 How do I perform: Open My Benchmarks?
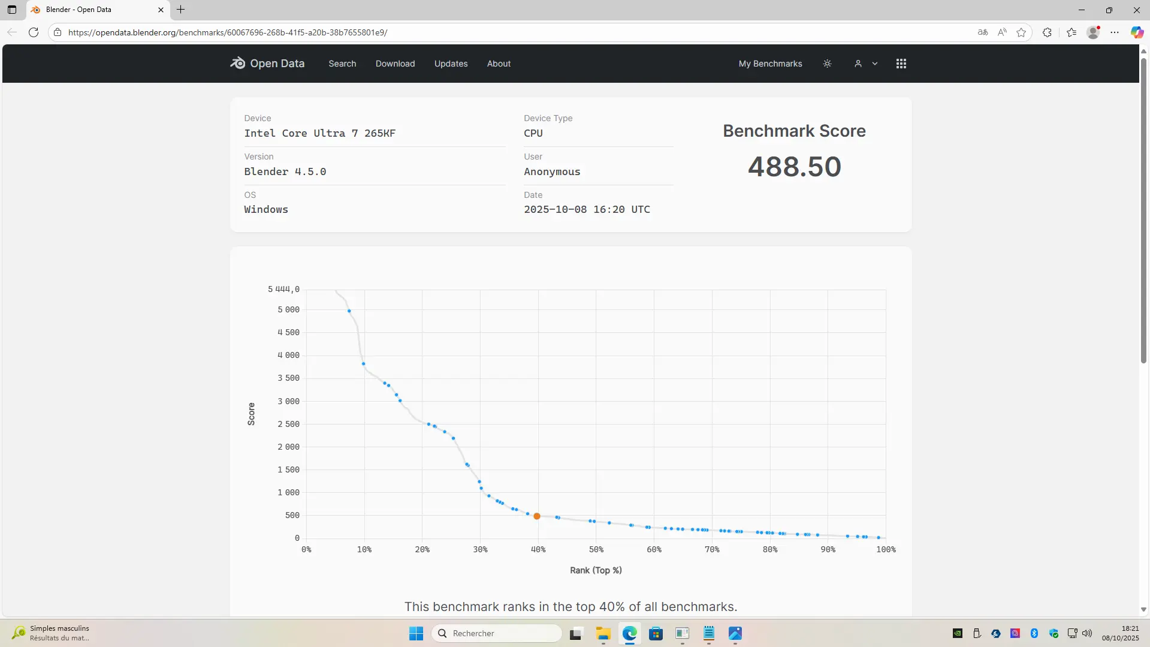pos(771,64)
